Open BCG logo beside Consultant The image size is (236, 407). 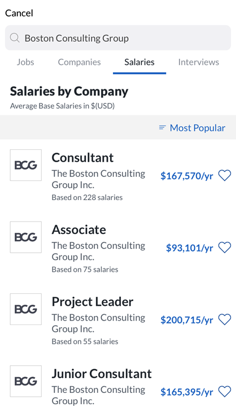[25, 165]
